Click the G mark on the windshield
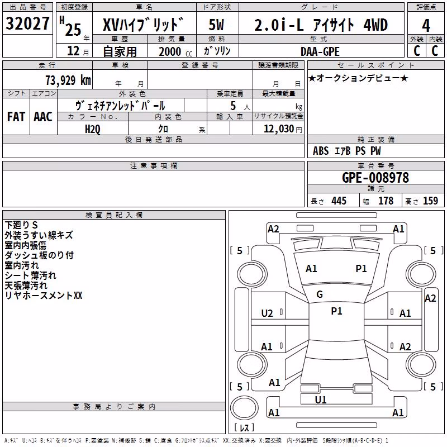This screenshot has height=447, width=447. (x=320, y=294)
